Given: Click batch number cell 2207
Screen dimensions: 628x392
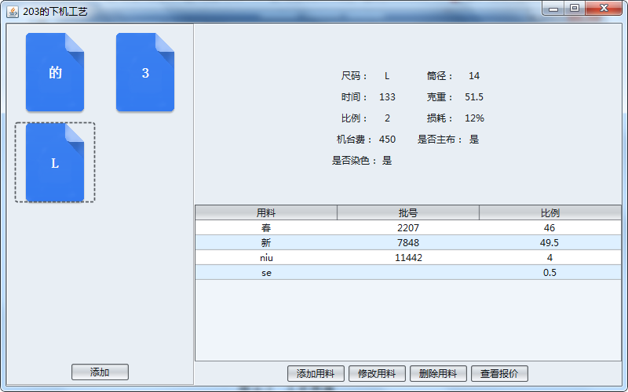Looking at the screenshot, I should [x=408, y=227].
